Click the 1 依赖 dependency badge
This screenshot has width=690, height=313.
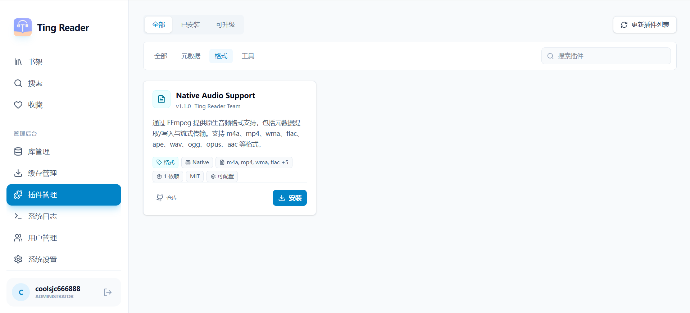[x=168, y=176]
